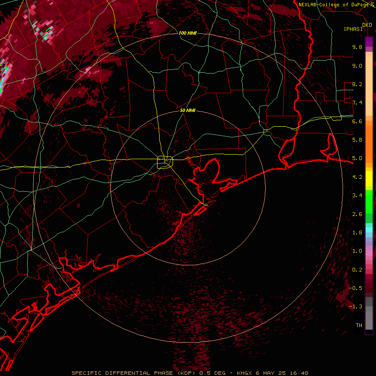Screen dimensions: 376x376
Task: Click the "KHGX" radar site identifier
Action: point(244,373)
